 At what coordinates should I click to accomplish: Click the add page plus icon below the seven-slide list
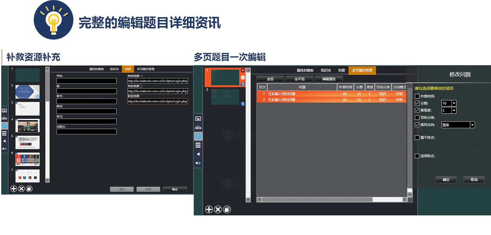click(x=14, y=188)
